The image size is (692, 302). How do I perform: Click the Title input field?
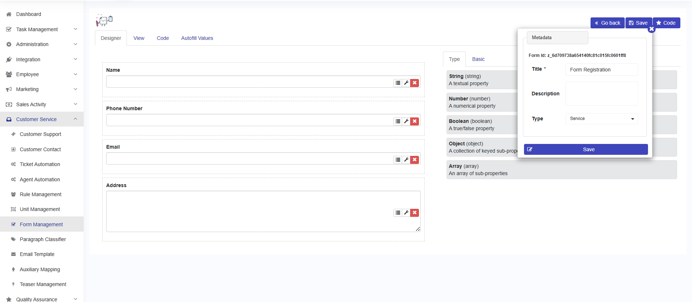(x=601, y=70)
